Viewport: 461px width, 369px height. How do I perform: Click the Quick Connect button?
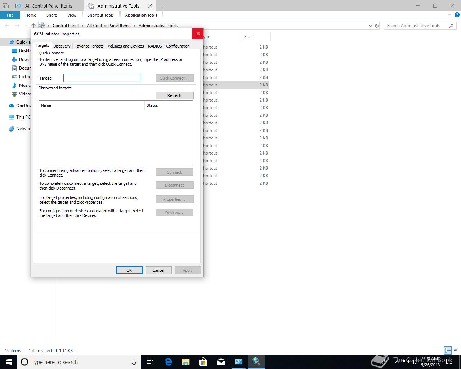174,78
